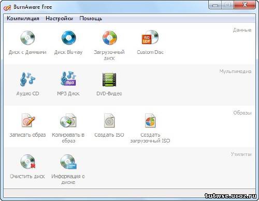Image resolution: width=259 pixels, height=201 pixels.
Task: Click the BurnAware title bar app icon
Action: (7, 8)
